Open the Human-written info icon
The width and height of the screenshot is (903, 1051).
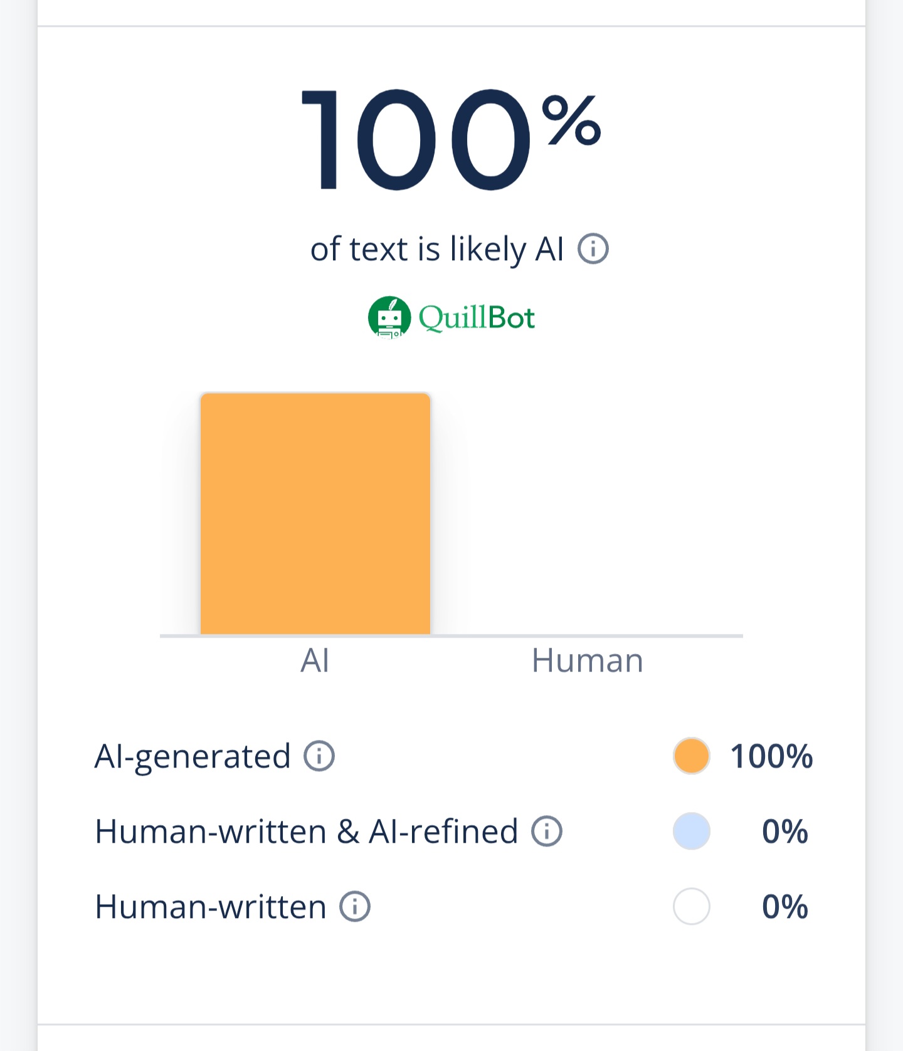355,907
